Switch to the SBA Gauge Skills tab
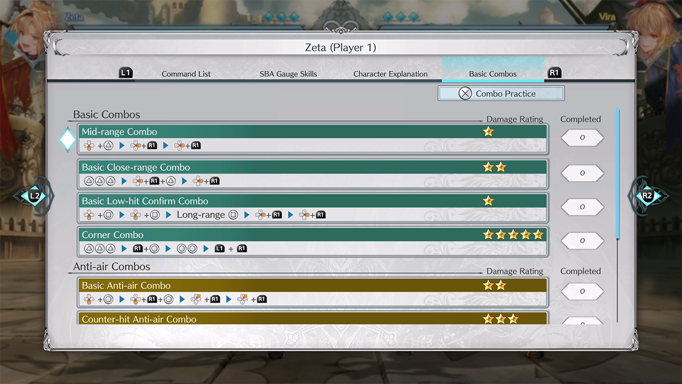Image resolution: width=682 pixels, height=384 pixels. coord(288,74)
